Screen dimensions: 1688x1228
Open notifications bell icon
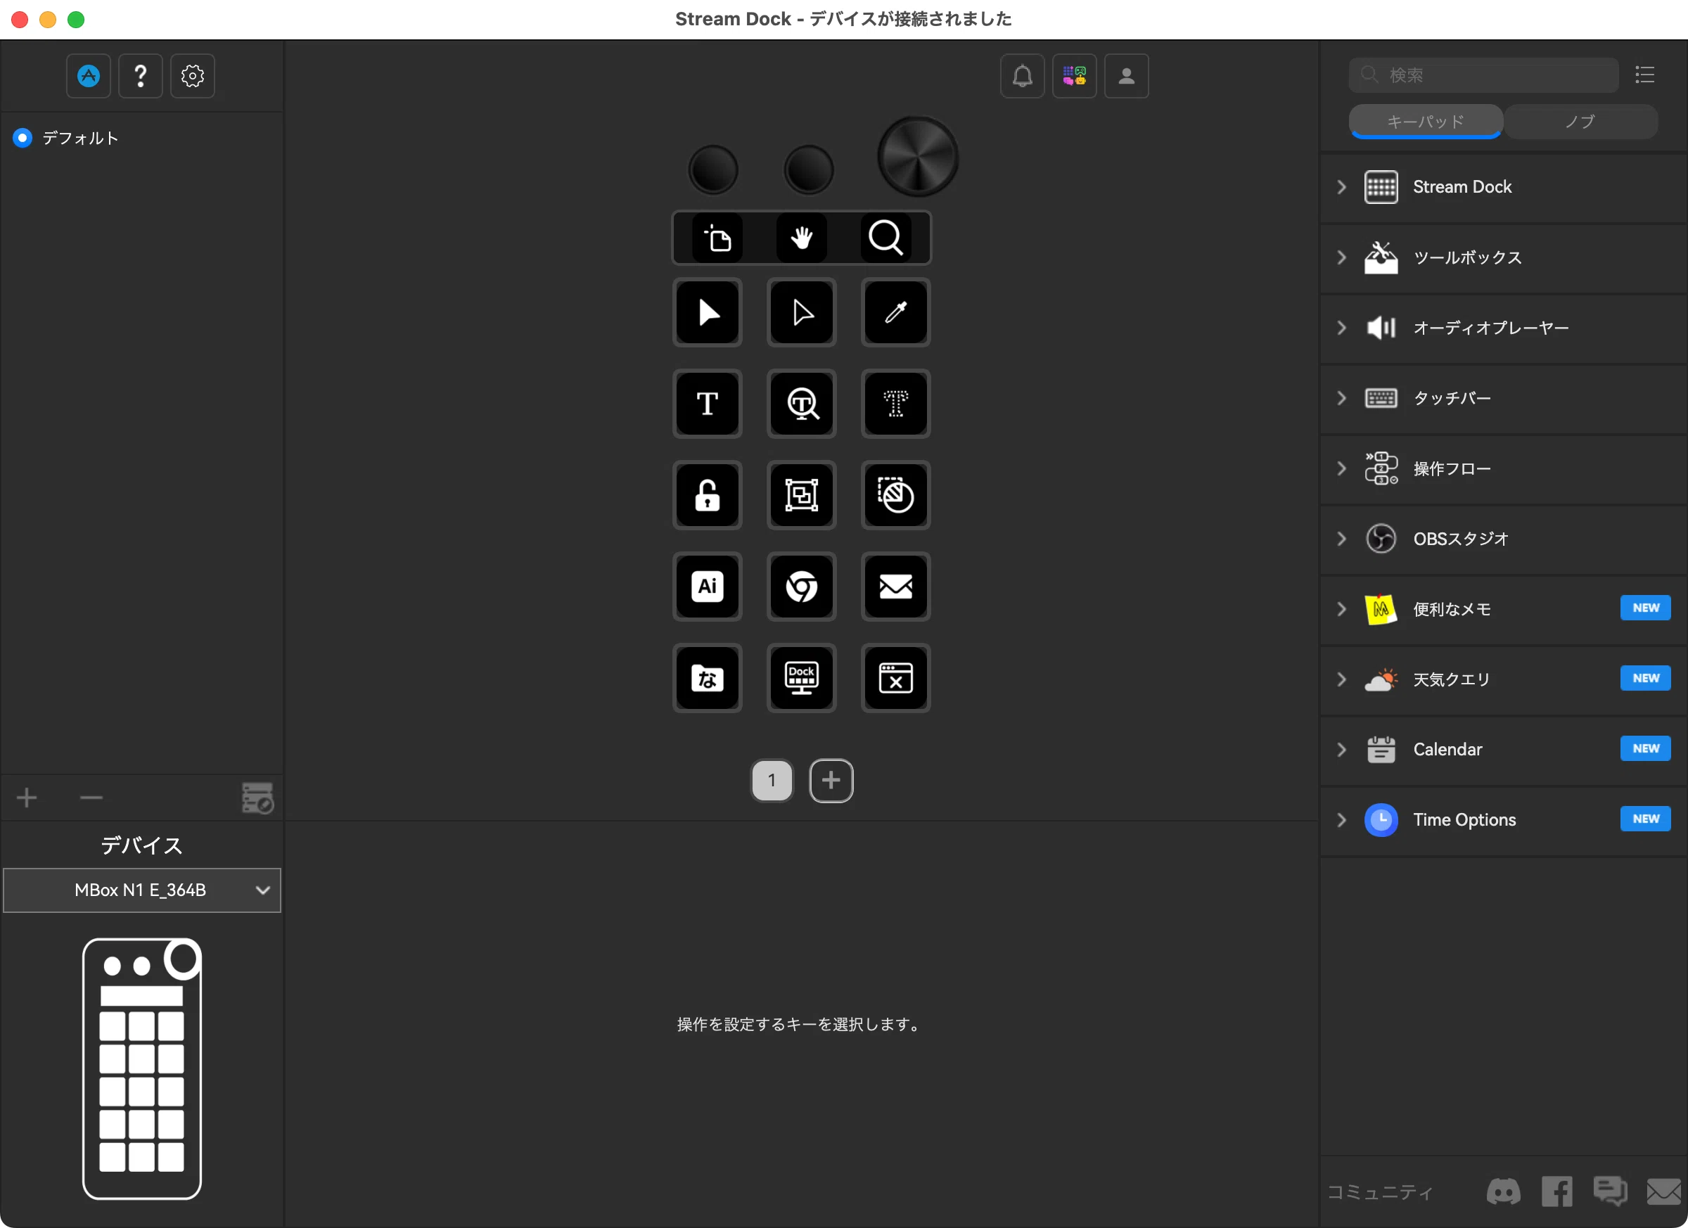1023,76
